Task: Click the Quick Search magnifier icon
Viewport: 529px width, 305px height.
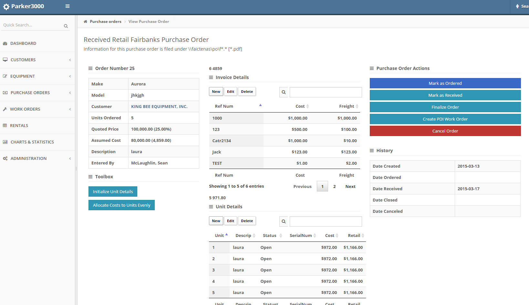Action: pos(66,26)
